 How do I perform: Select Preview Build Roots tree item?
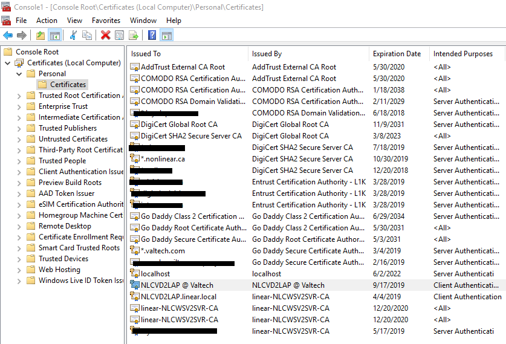pos(70,183)
